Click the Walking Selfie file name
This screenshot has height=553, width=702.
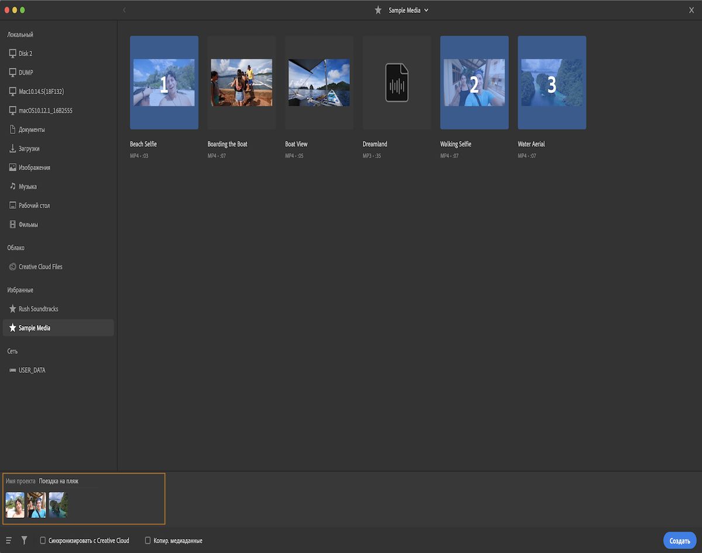click(456, 144)
